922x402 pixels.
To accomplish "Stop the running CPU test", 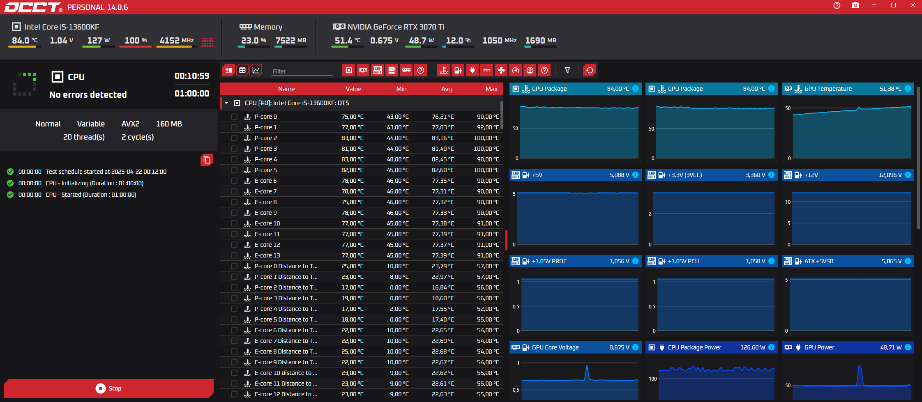I will coord(109,388).
